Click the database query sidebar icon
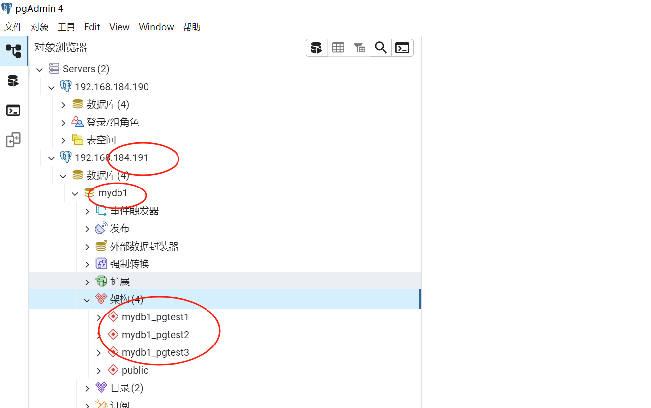The image size is (651, 408). point(13,81)
